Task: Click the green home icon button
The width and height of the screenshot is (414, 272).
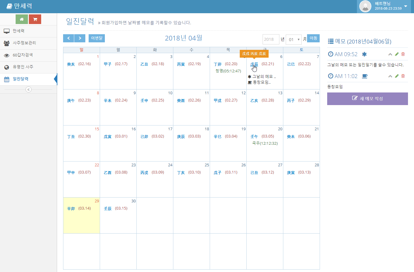Action: (x=22, y=19)
